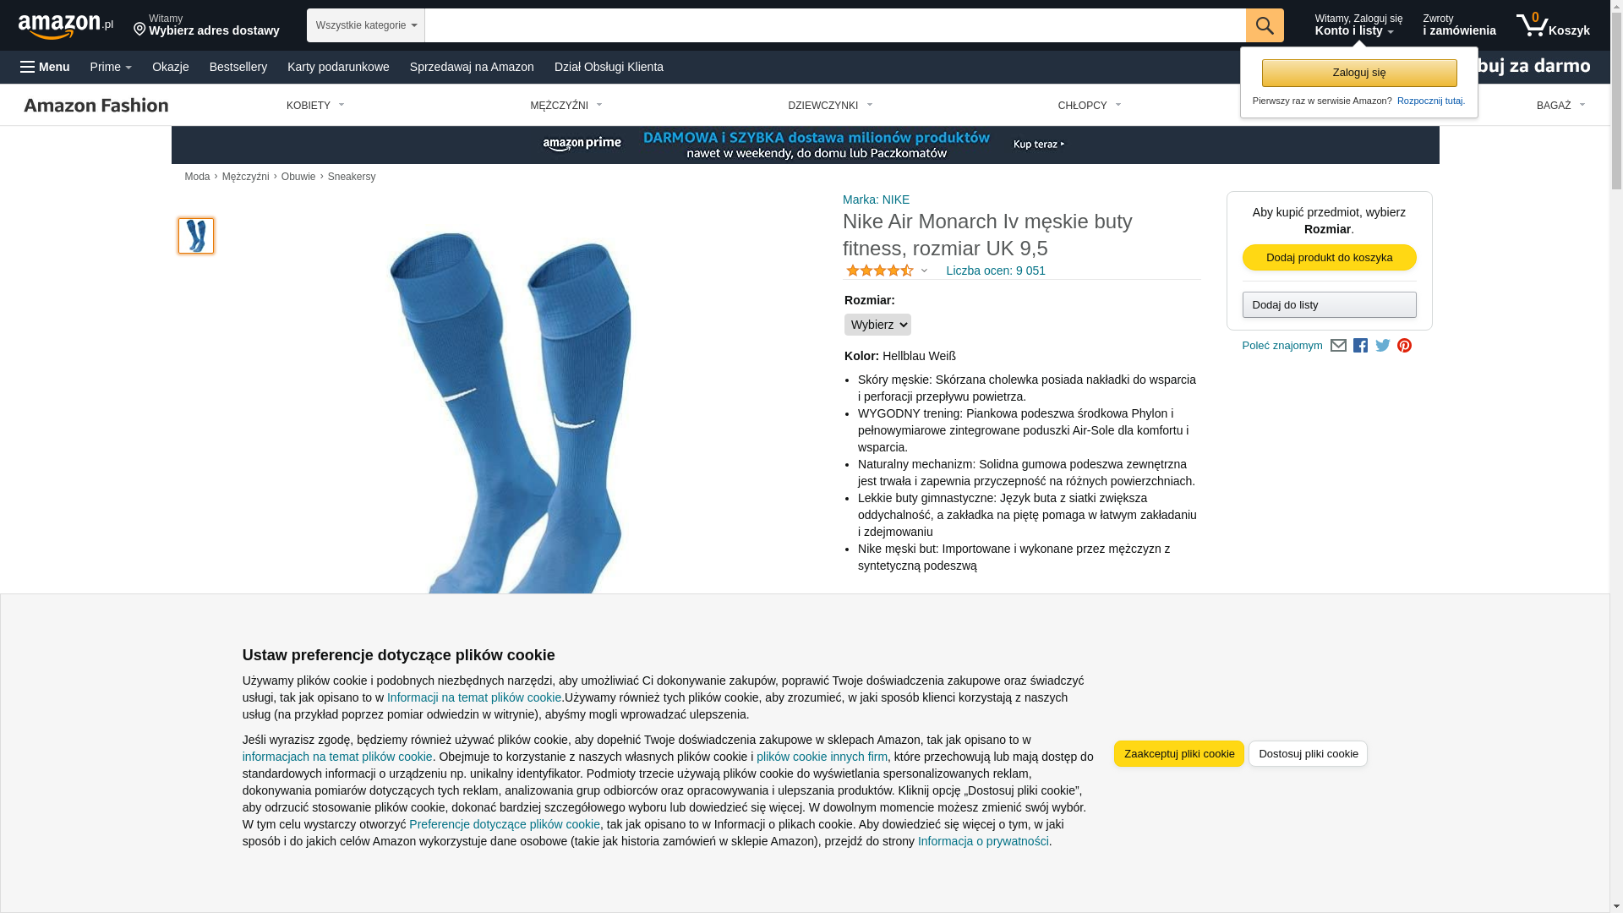Share product on Twitter

coord(1382,346)
